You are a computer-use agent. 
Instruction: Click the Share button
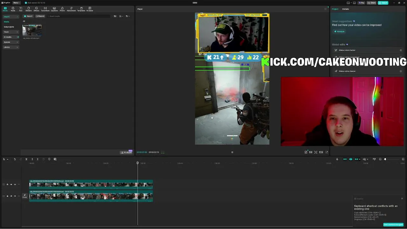coord(372,3)
